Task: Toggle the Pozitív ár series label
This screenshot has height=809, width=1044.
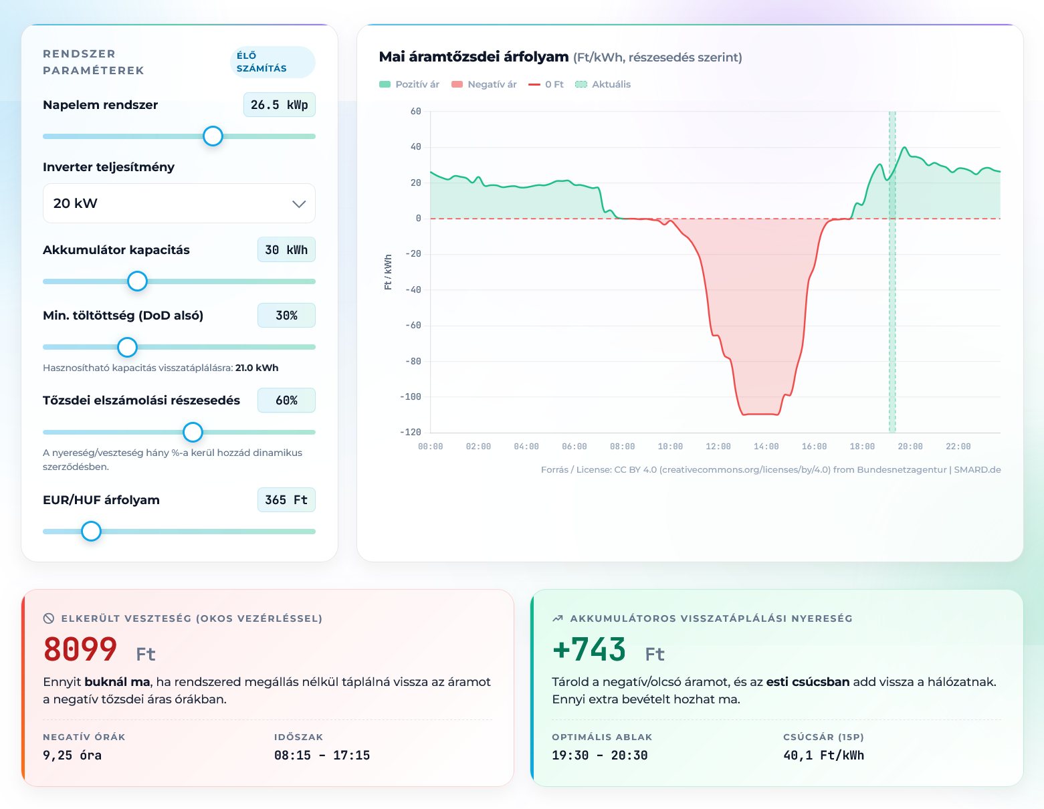Action: click(x=417, y=84)
